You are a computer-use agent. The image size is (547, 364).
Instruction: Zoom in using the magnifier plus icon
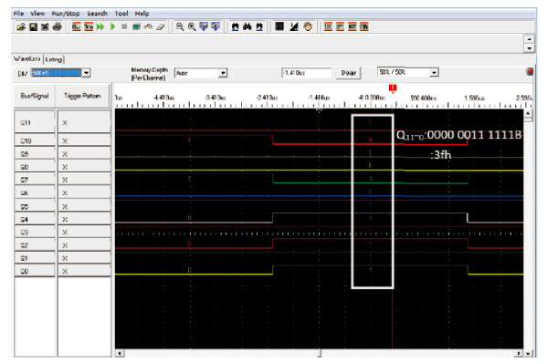(192, 26)
